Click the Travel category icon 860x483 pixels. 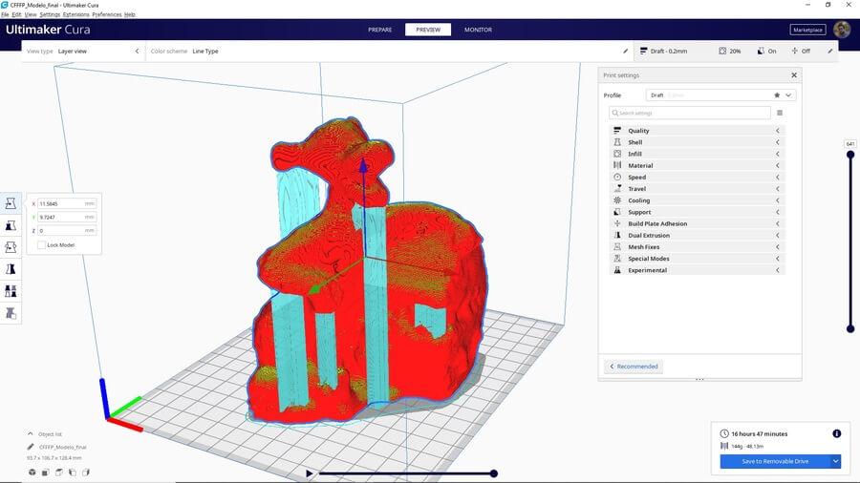point(617,188)
